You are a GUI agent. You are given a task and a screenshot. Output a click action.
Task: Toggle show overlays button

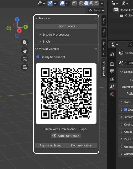pyautogui.click(x=62, y=3)
